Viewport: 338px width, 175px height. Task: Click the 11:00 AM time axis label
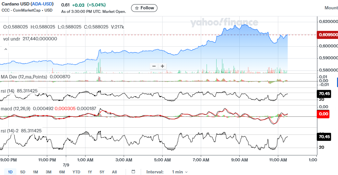pos(278,160)
